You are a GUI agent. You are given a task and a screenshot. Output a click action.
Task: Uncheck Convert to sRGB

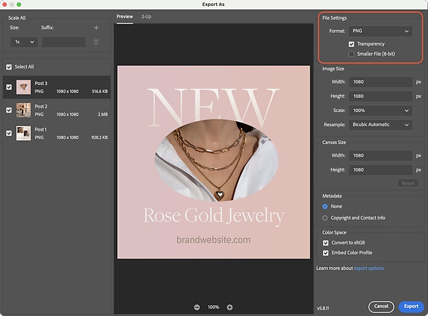[326, 243]
